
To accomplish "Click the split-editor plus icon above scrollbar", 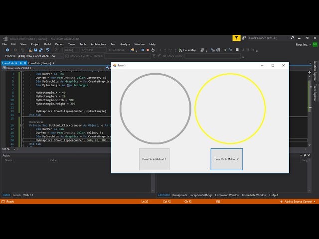I will 310,73.
